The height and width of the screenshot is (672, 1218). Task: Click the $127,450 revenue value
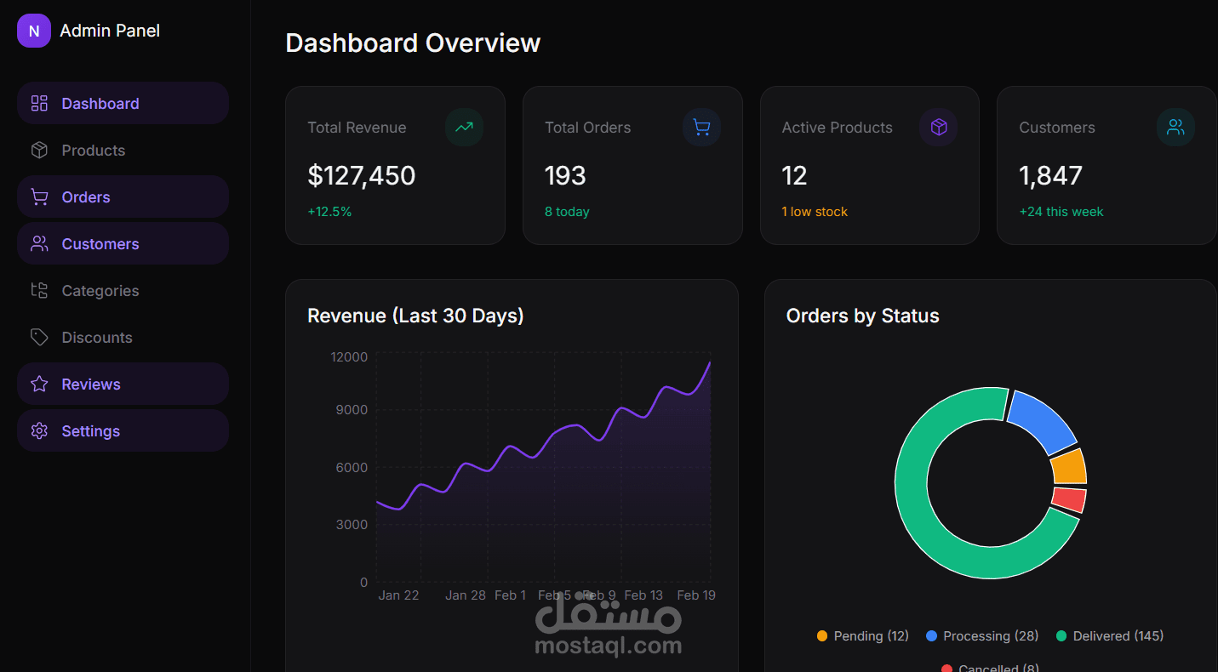pyautogui.click(x=362, y=176)
